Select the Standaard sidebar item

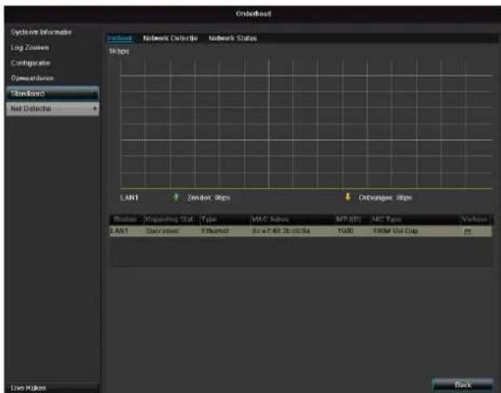click(53, 94)
